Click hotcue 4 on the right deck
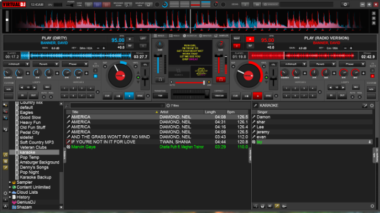This screenshot has height=213, width=380. point(312,88)
